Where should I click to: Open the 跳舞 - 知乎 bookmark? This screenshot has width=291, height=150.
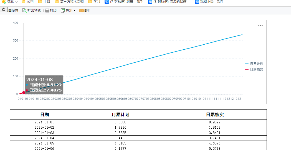point(124,2)
